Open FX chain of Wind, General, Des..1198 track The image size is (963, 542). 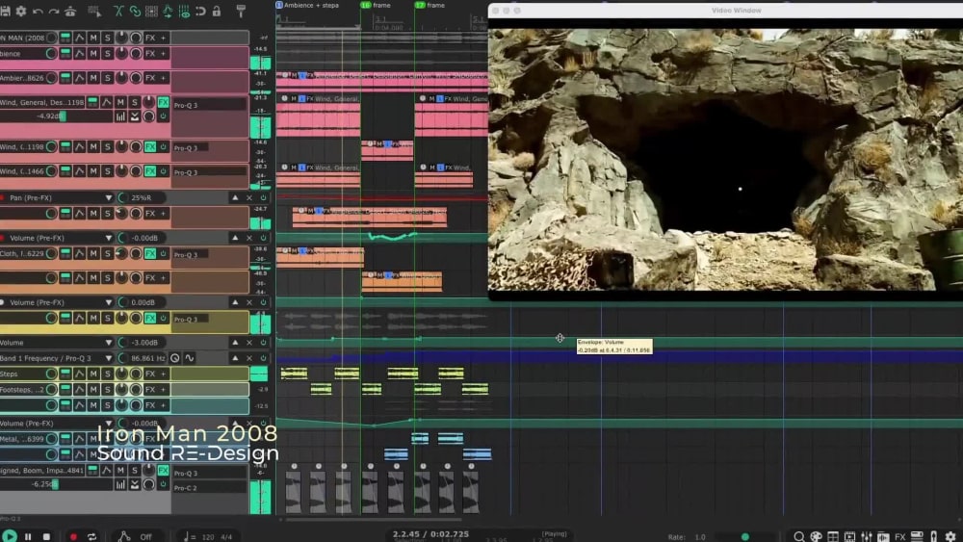[x=163, y=102]
